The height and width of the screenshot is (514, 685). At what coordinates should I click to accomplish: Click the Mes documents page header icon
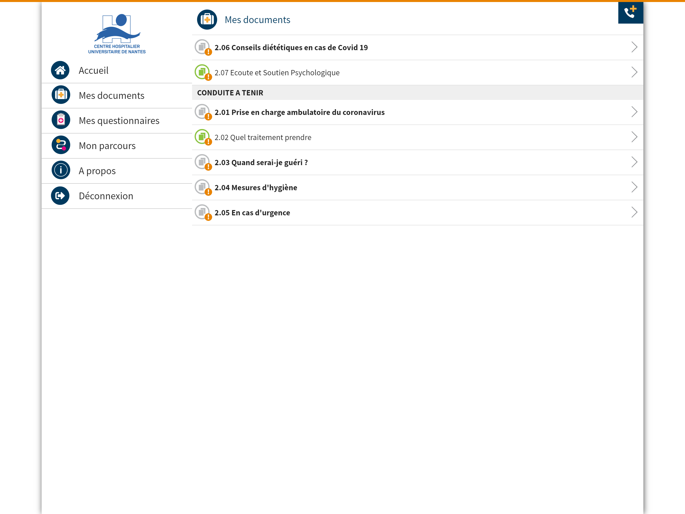coord(207,20)
